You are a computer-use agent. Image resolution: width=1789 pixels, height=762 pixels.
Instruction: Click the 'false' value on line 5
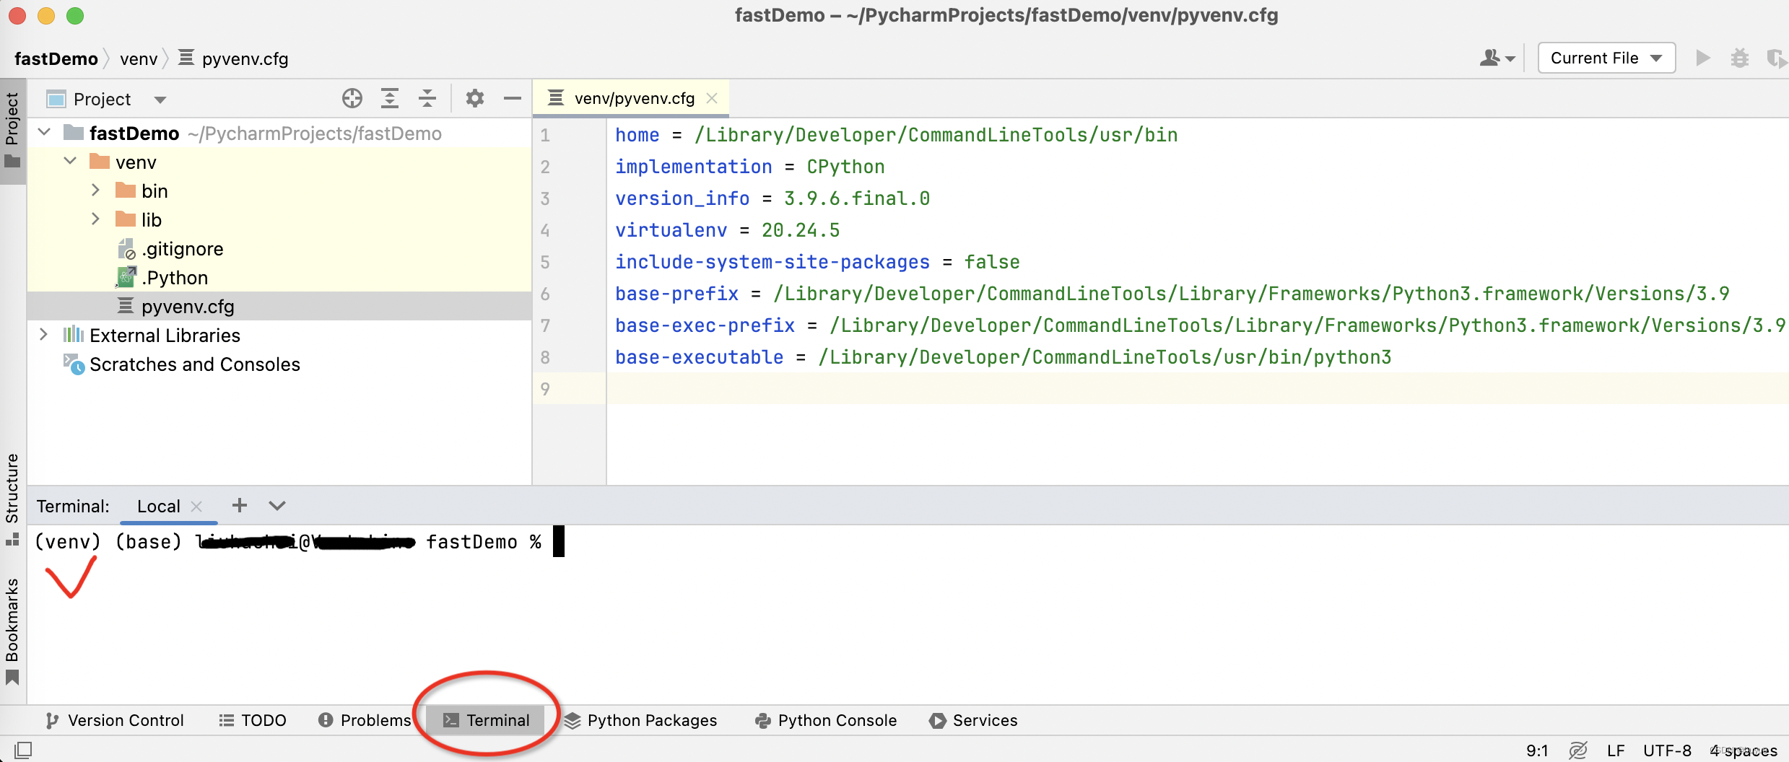click(x=992, y=262)
